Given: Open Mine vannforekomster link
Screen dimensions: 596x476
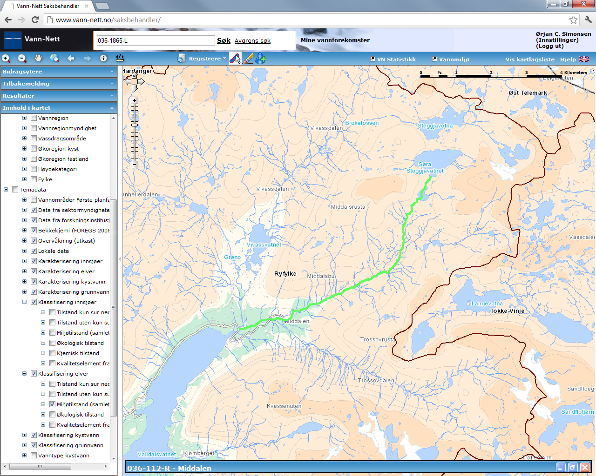Looking at the screenshot, I should (335, 40).
